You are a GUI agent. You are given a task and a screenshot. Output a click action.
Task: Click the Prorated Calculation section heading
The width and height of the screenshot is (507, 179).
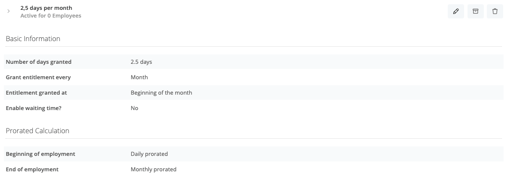click(37, 131)
